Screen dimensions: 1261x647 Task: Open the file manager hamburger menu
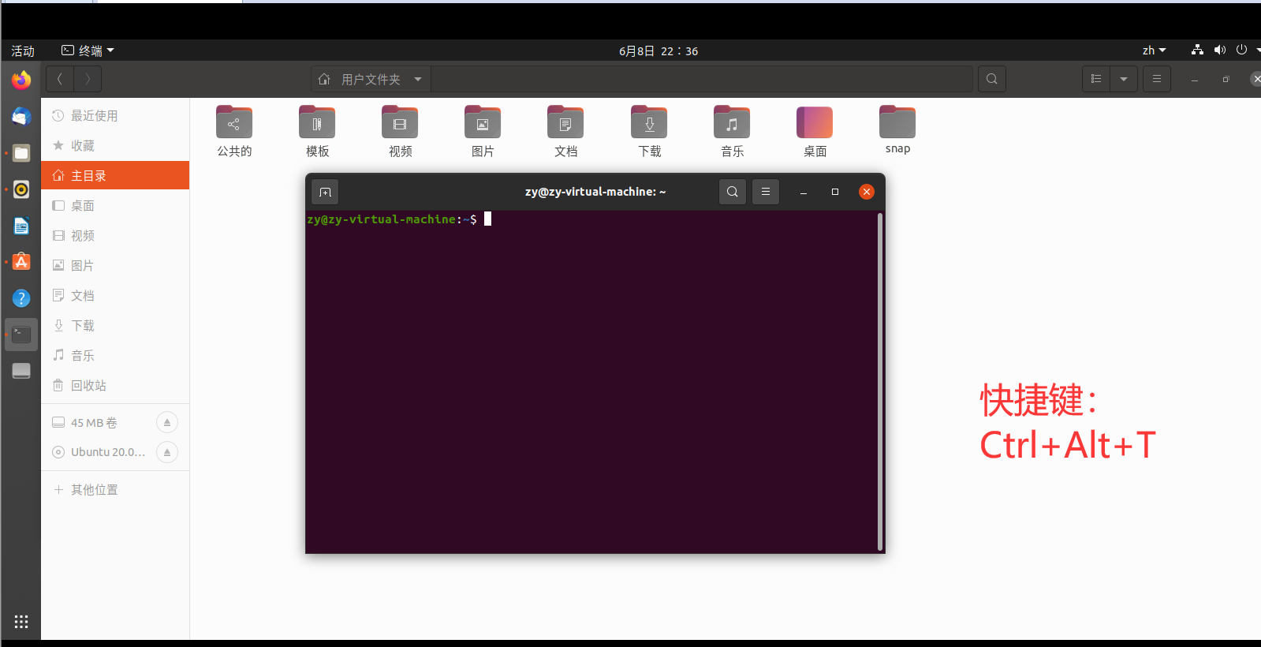1157,79
